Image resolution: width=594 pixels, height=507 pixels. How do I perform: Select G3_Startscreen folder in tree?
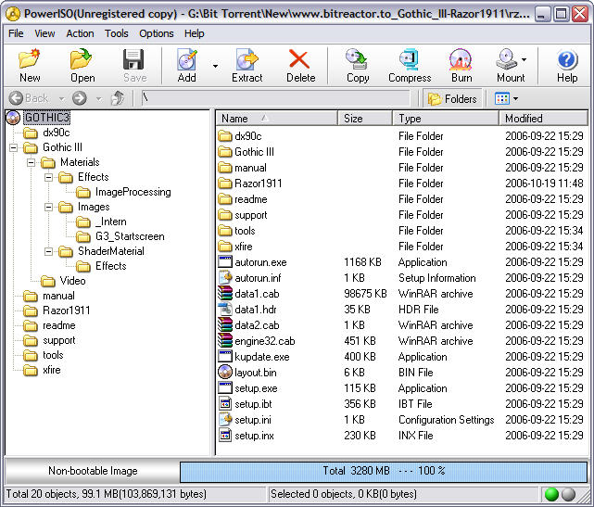pos(130,236)
